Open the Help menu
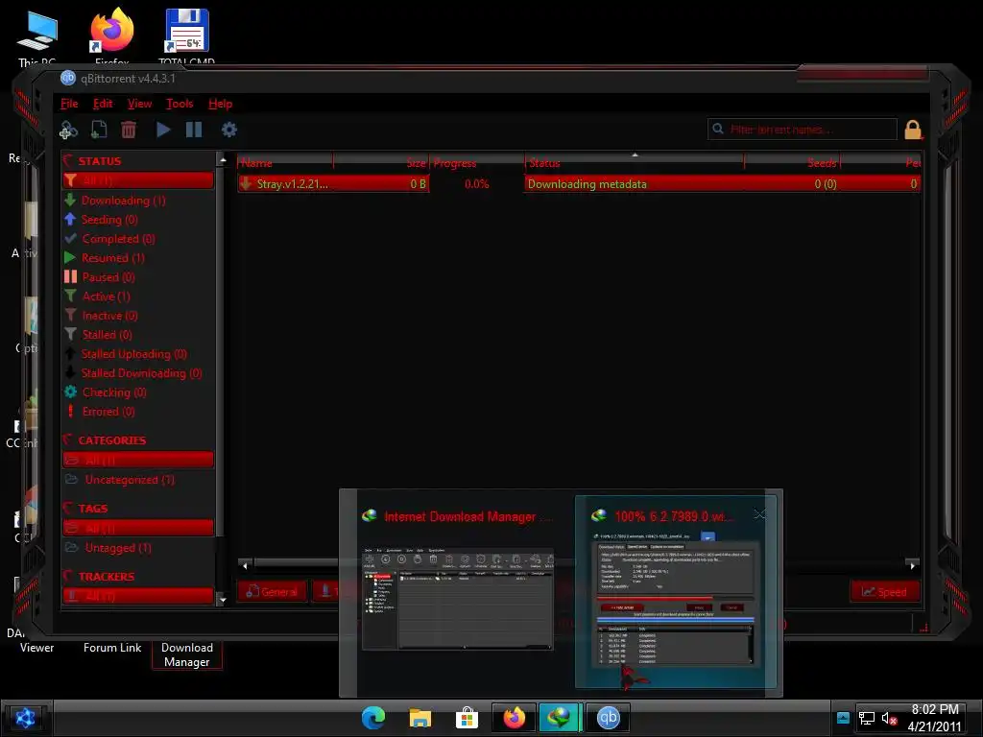The height and width of the screenshot is (737, 983). (x=220, y=104)
